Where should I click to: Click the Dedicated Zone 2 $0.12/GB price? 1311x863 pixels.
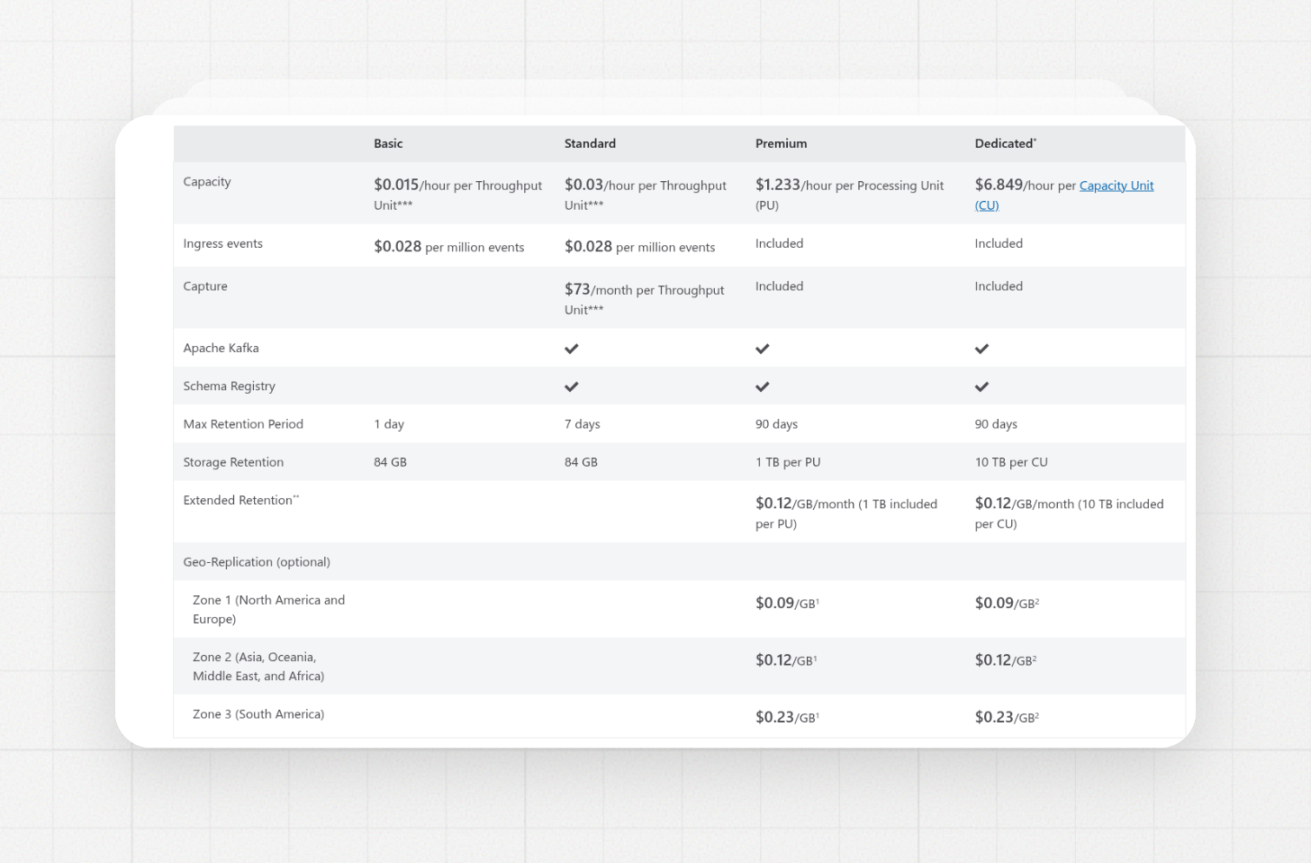point(1006,660)
